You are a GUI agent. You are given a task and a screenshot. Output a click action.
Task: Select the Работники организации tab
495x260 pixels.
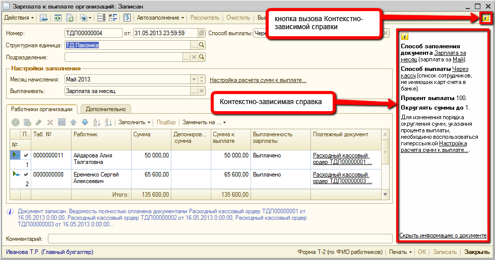(x=42, y=109)
